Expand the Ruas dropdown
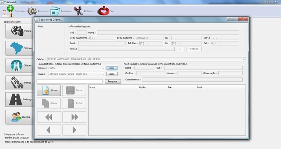Screen dimensions: 281x149 103,74
